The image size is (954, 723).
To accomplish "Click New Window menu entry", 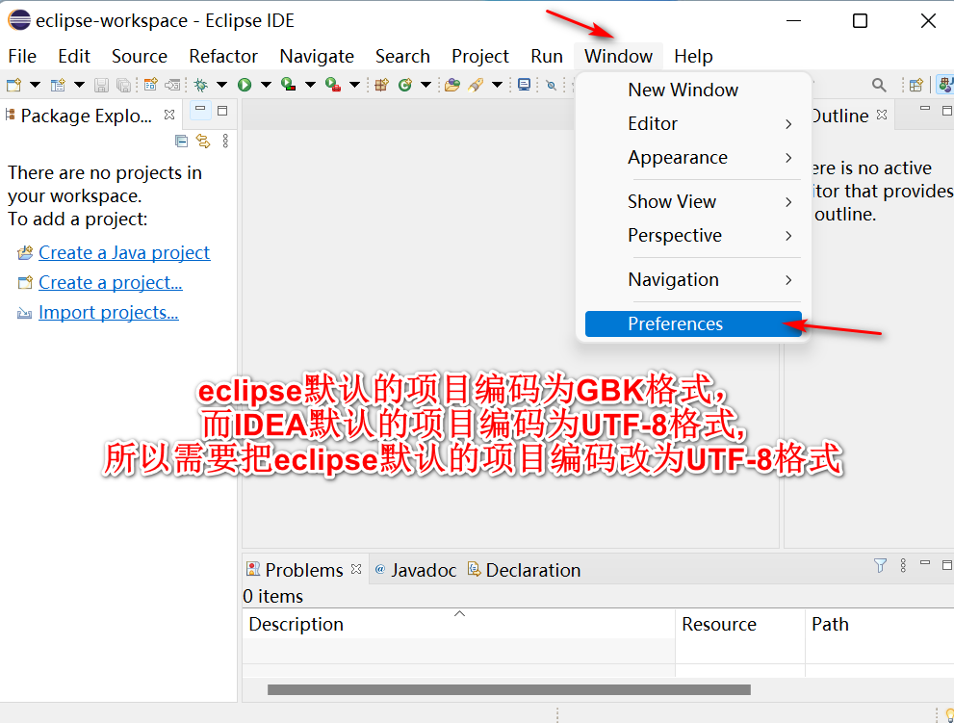I will pos(693,90).
